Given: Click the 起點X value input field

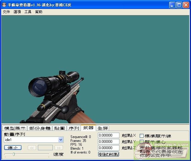Looking at the screenshot, I should coord(109,135).
